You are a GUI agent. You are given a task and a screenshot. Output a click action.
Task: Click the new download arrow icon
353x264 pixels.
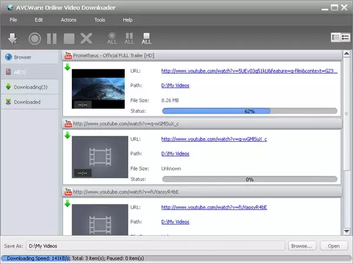12,39
